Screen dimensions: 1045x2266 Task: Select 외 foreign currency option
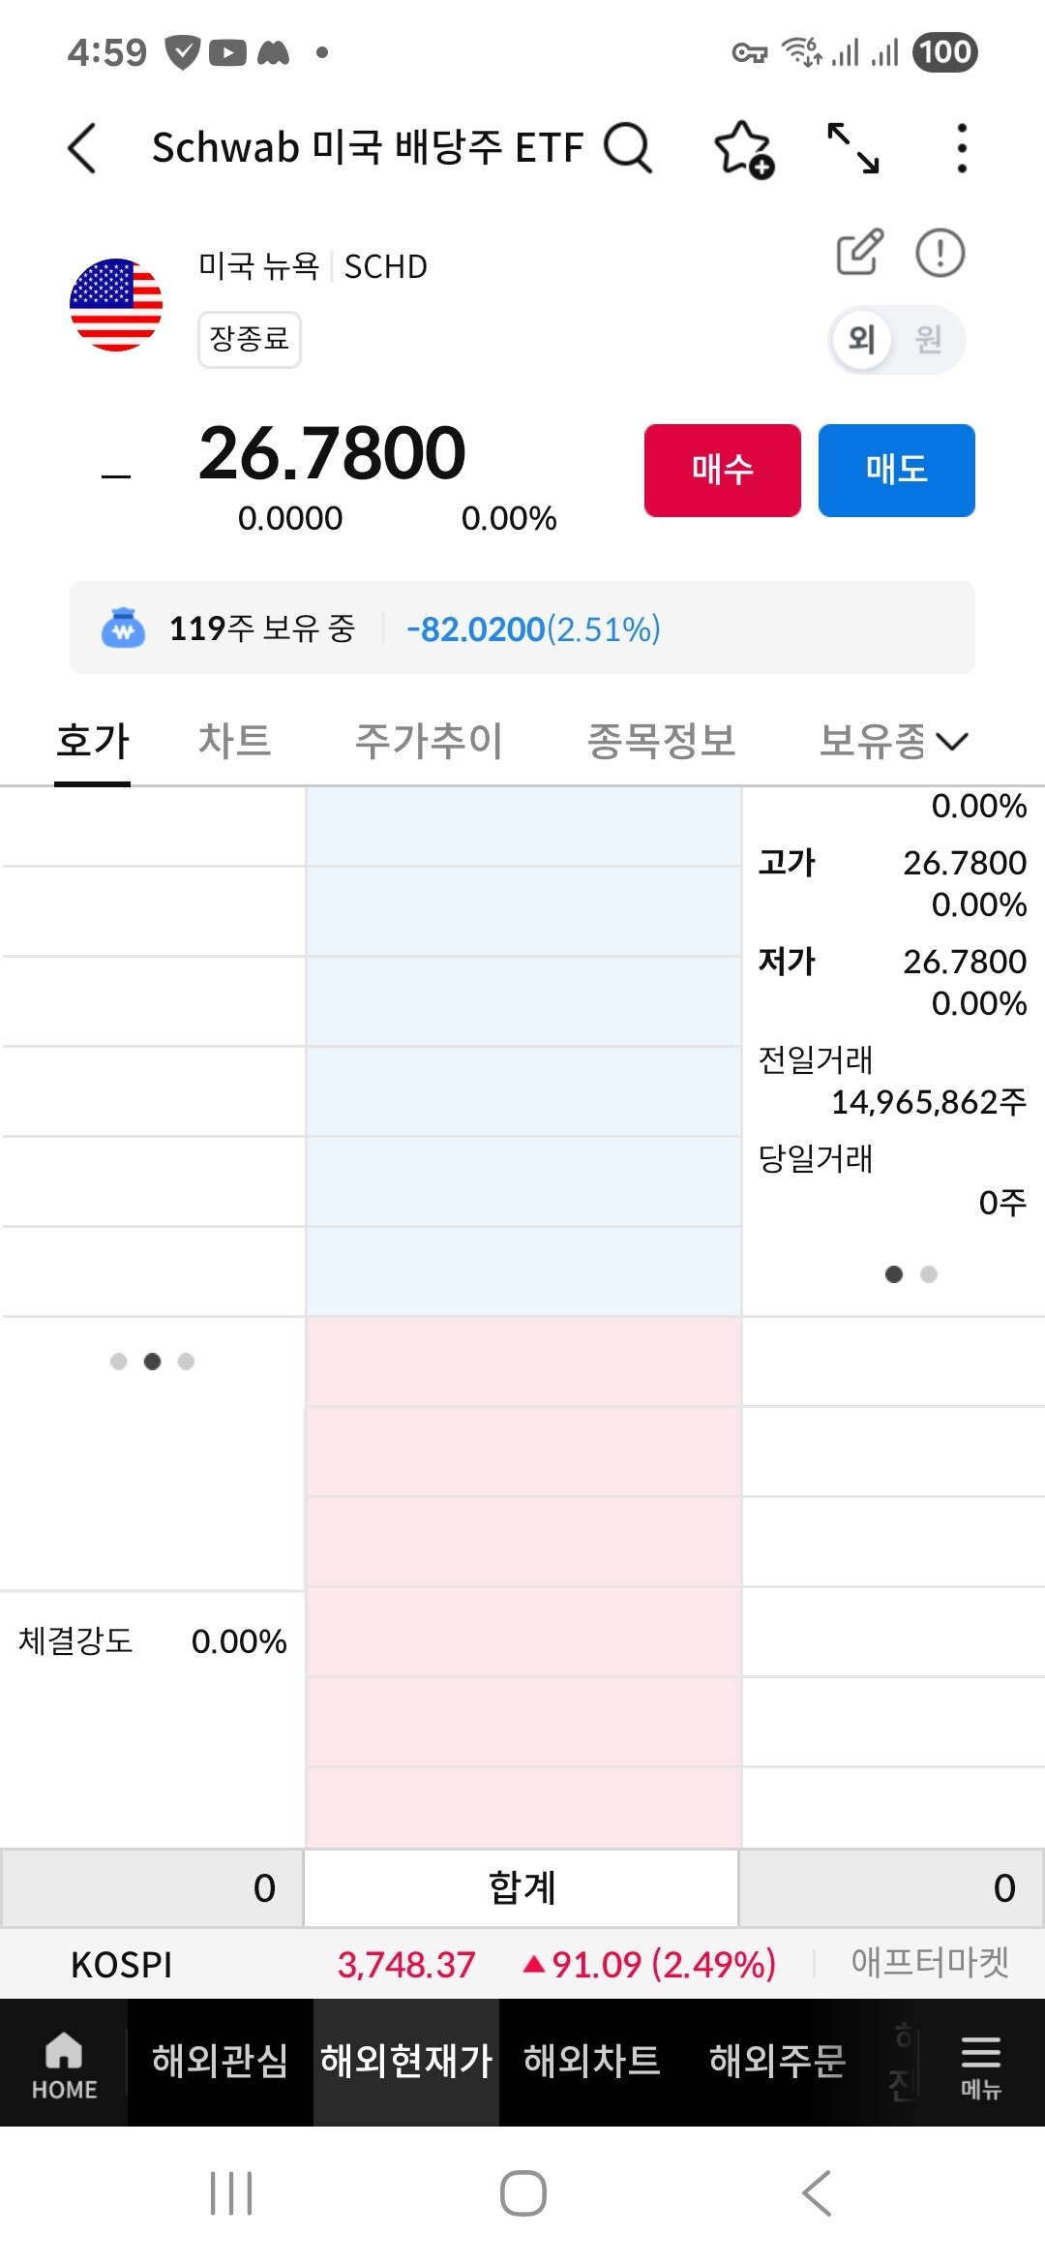[x=861, y=339]
